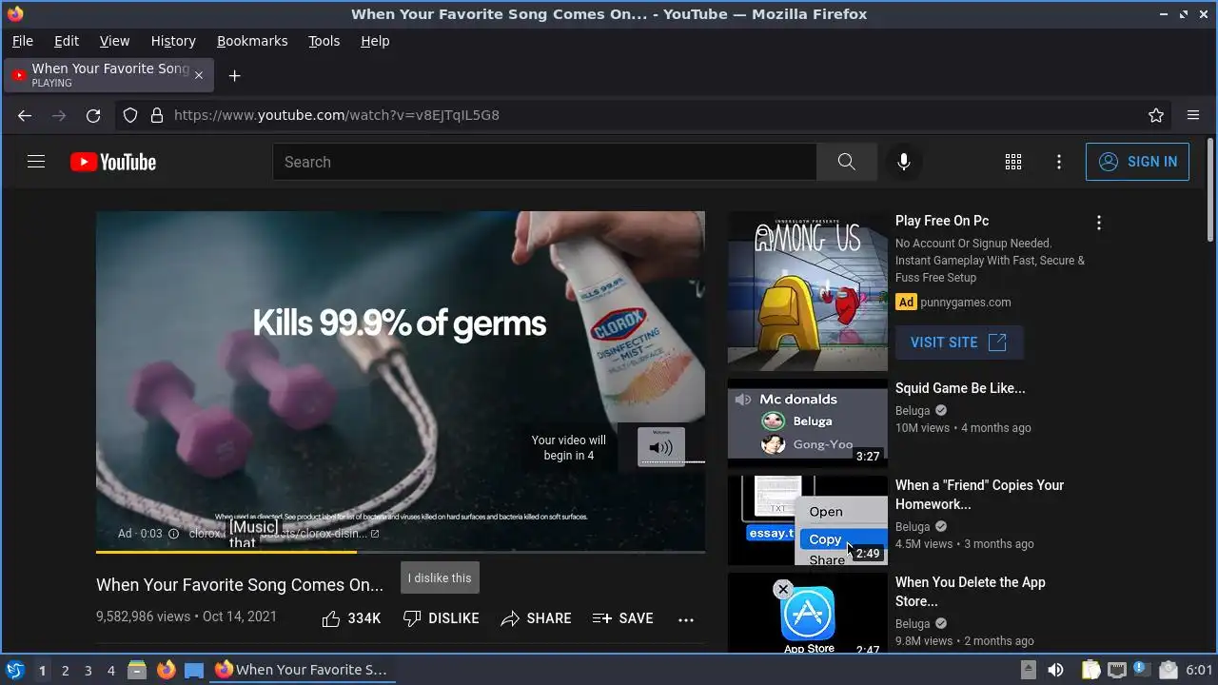Open more actions ellipsis under video
1218x685 pixels.
(686, 619)
